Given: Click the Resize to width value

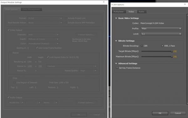Looking at the screenshot, I should [x=30, y=66].
